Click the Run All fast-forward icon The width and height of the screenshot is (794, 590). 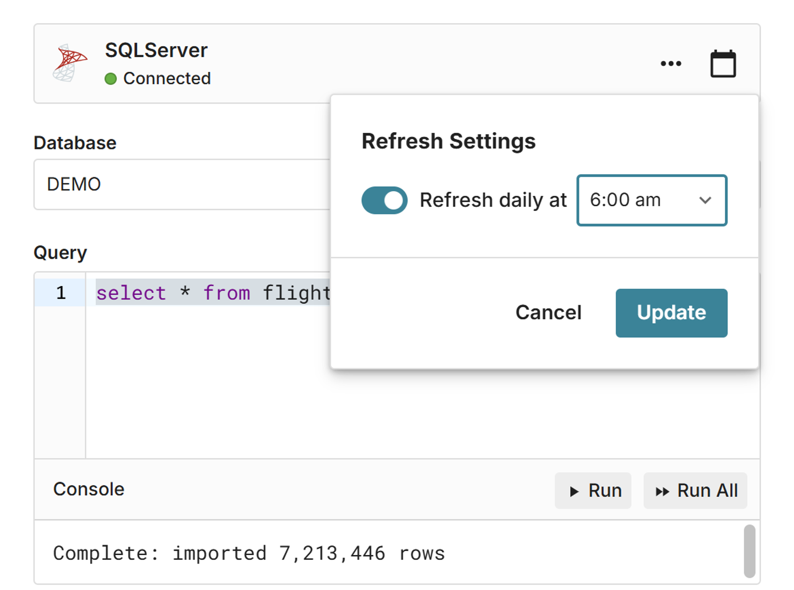tap(662, 491)
